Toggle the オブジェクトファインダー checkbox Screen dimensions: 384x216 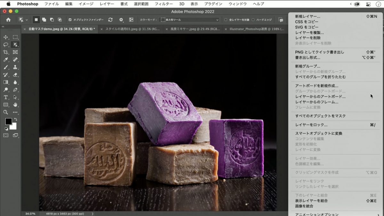click(x=70, y=20)
